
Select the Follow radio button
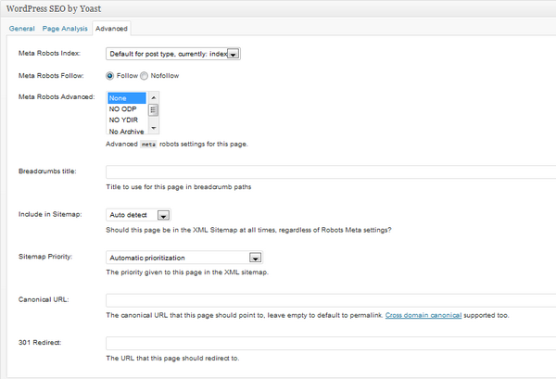click(x=110, y=76)
